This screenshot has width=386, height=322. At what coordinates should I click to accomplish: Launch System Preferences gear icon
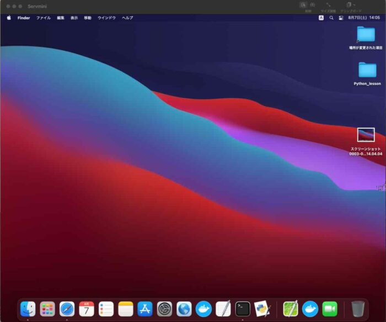[164, 309]
